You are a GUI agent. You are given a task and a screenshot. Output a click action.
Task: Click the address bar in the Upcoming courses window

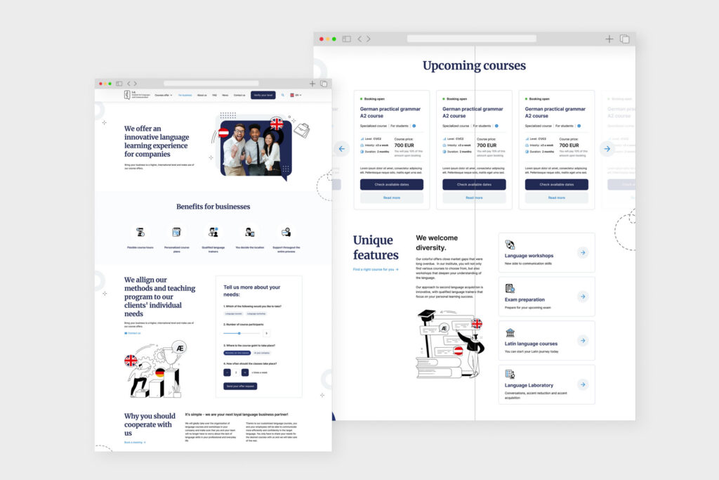click(472, 39)
